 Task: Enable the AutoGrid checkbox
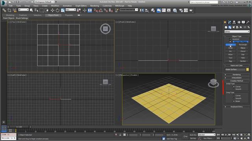pyautogui.click(x=230, y=39)
